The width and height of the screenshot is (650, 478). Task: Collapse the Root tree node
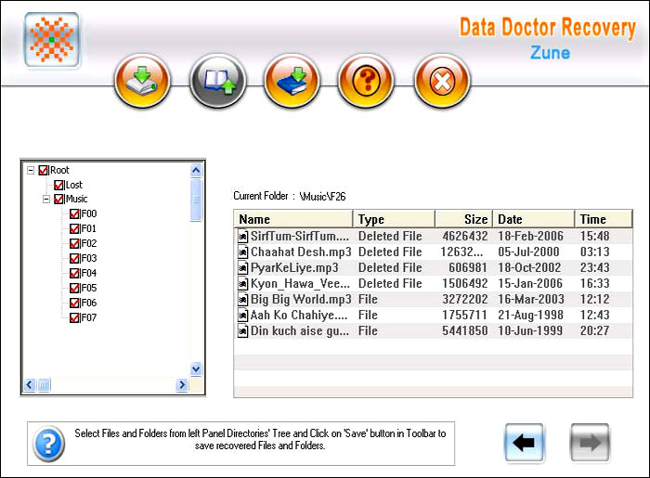[x=31, y=171]
